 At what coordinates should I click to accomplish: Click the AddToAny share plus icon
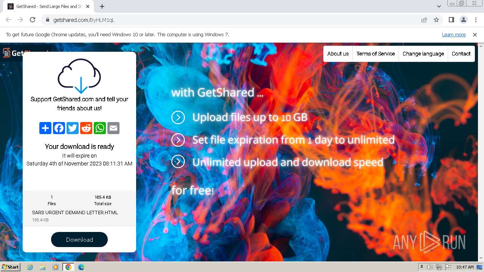click(x=45, y=128)
